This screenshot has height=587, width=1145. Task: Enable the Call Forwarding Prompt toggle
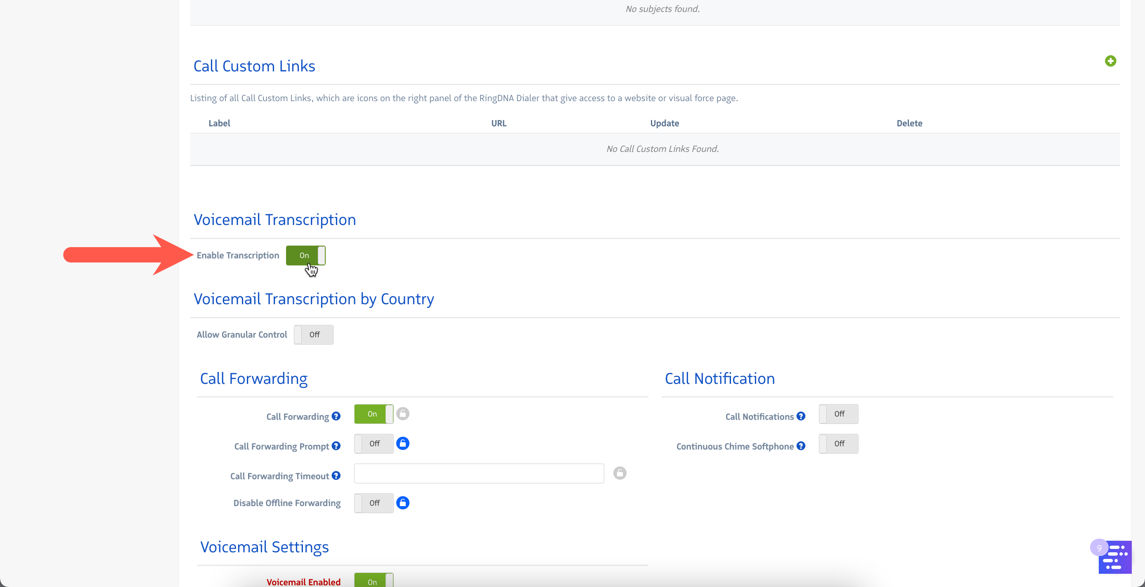point(374,443)
